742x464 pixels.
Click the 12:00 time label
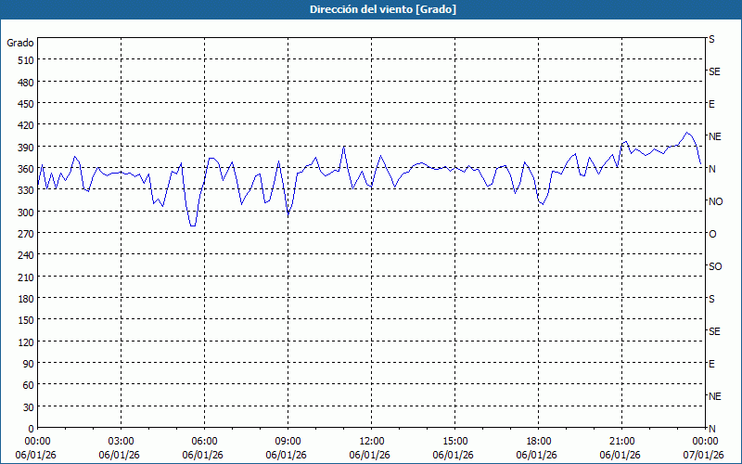point(371,441)
